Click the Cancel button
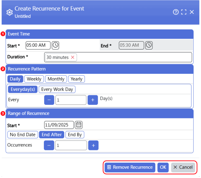The height and width of the screenshot is (178, 201). pyautogui.click(x=183, y=167)
